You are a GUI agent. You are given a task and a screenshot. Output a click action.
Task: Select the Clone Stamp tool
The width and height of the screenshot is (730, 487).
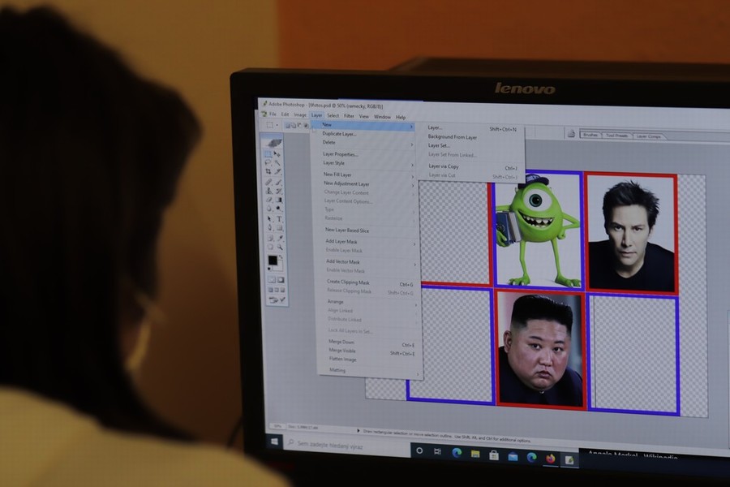(x=268, y=191)
